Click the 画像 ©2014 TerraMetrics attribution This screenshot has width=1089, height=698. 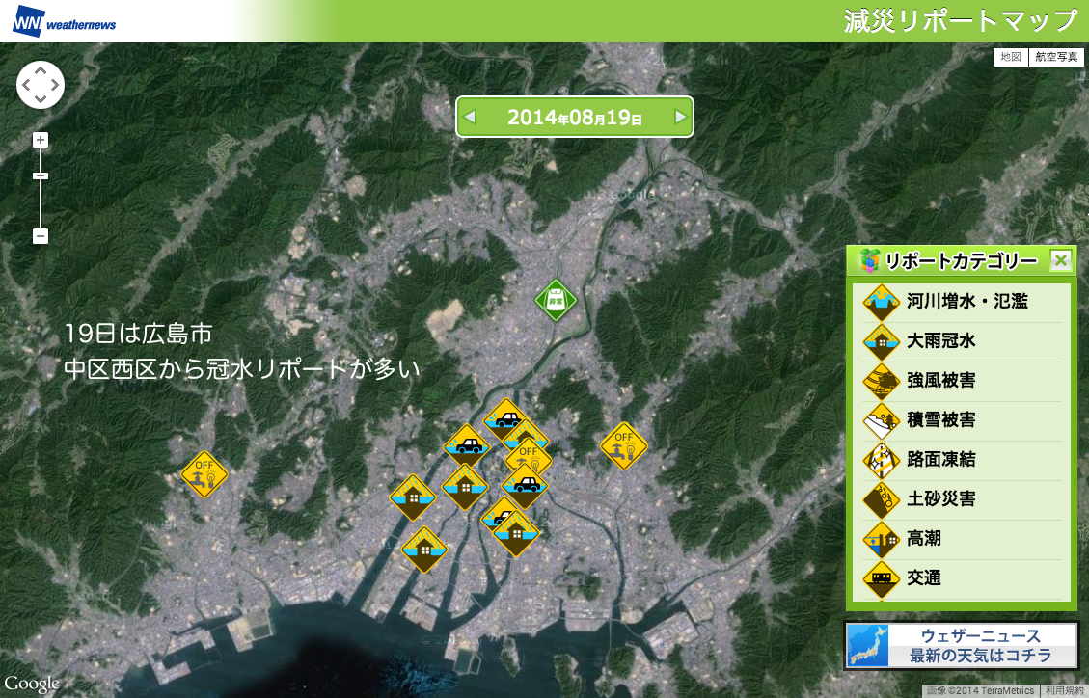coord(980,691)
